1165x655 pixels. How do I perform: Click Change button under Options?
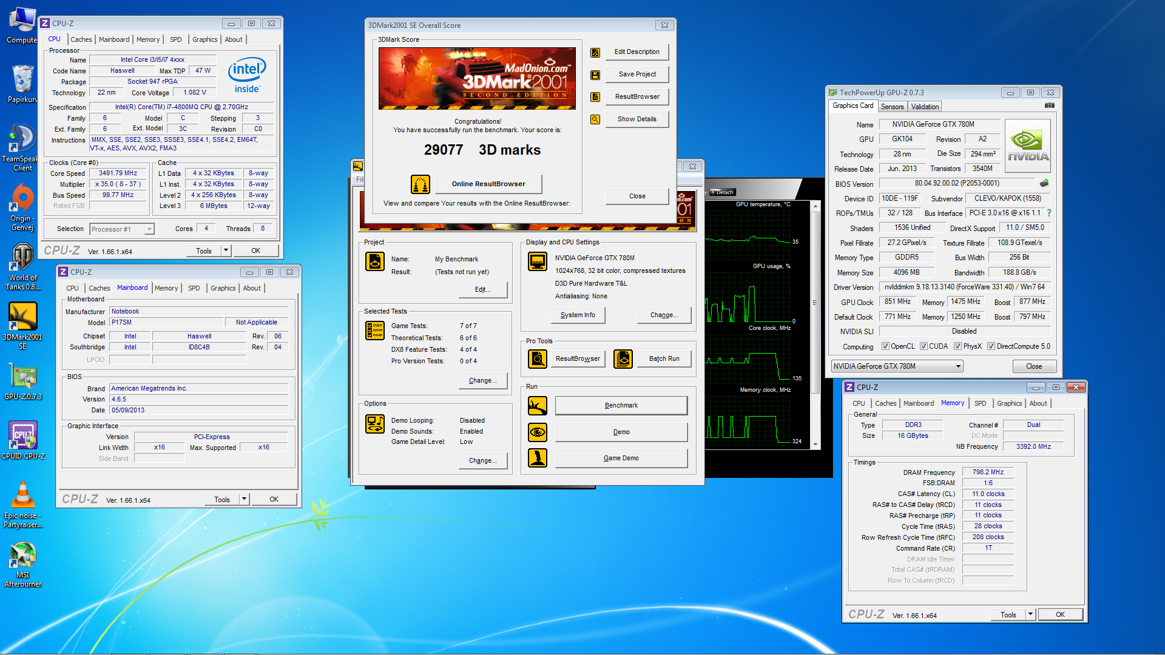(x=482, y=460)
